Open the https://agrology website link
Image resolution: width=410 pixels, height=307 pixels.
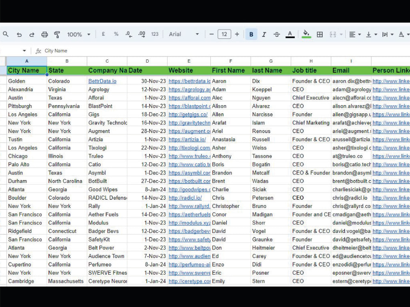tap(189, 90)
